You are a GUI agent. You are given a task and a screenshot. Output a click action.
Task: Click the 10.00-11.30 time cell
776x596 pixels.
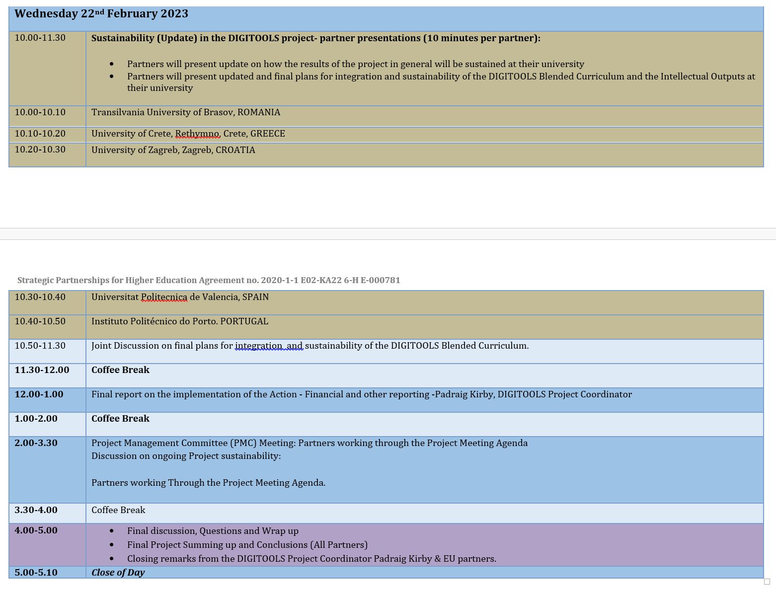(x=40, y=38)
